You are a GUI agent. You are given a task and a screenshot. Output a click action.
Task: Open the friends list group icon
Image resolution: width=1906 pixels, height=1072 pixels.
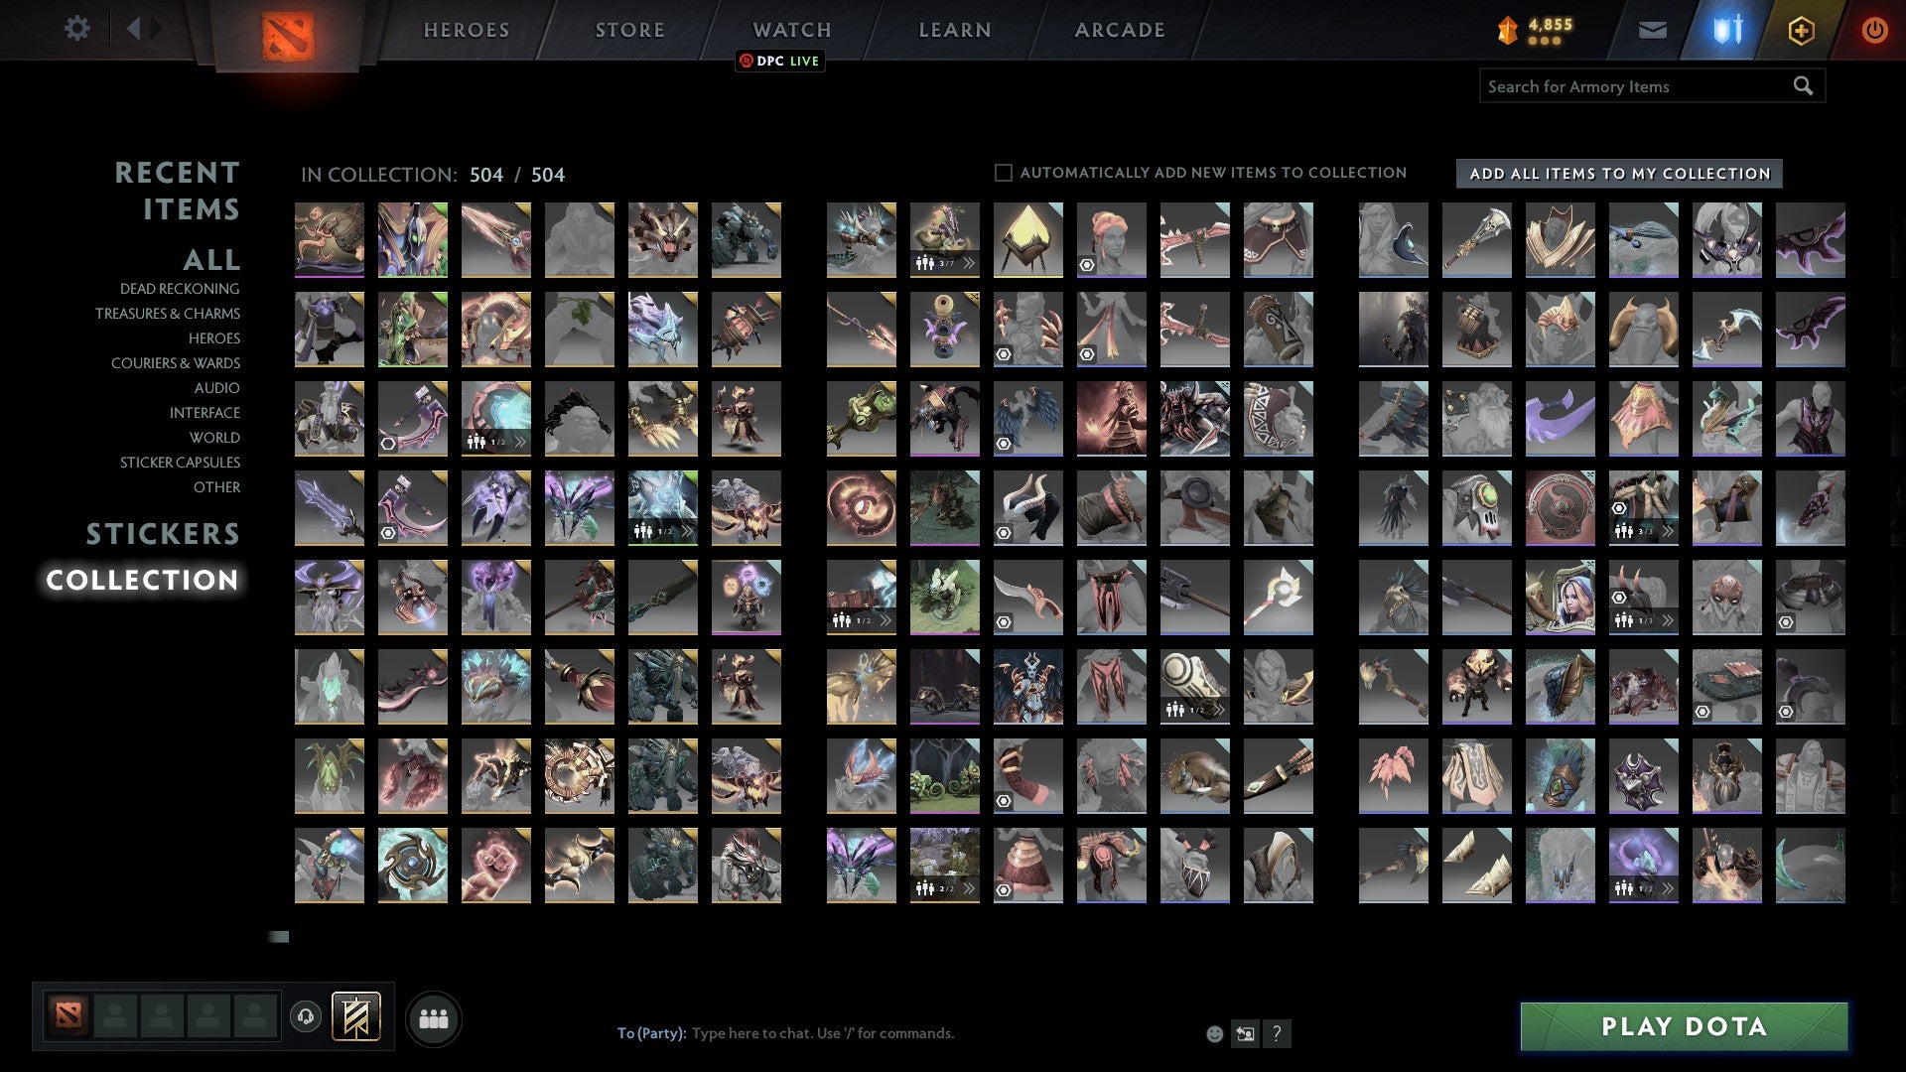pos(434,1018)
